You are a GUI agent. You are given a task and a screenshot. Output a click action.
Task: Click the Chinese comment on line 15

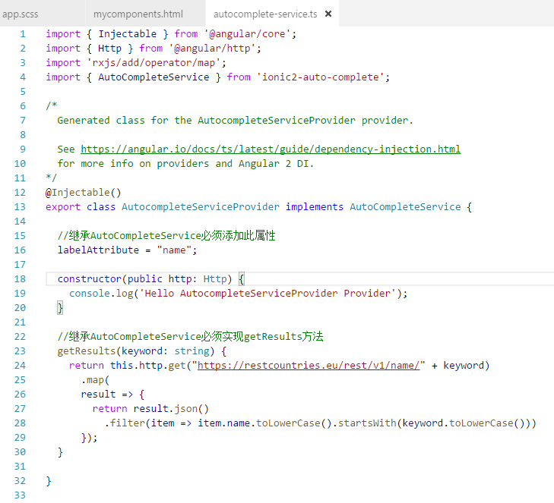click(x=166, y=236)
